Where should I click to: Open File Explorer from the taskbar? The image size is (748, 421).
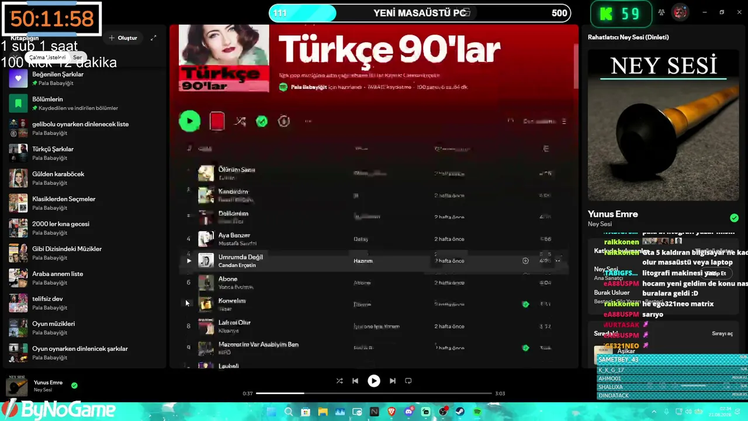(323, 412)
